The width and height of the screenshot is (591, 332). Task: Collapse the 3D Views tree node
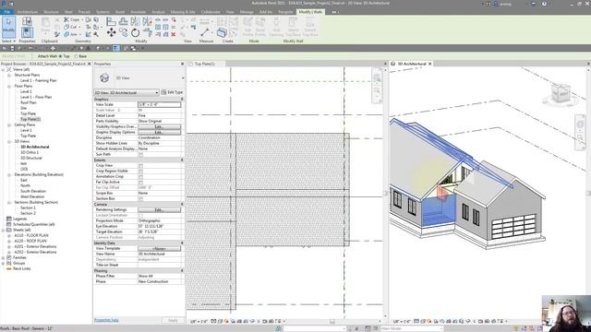coord(9,141)
